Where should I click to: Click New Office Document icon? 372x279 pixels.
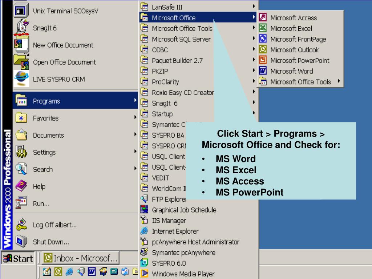pos(21,44)
